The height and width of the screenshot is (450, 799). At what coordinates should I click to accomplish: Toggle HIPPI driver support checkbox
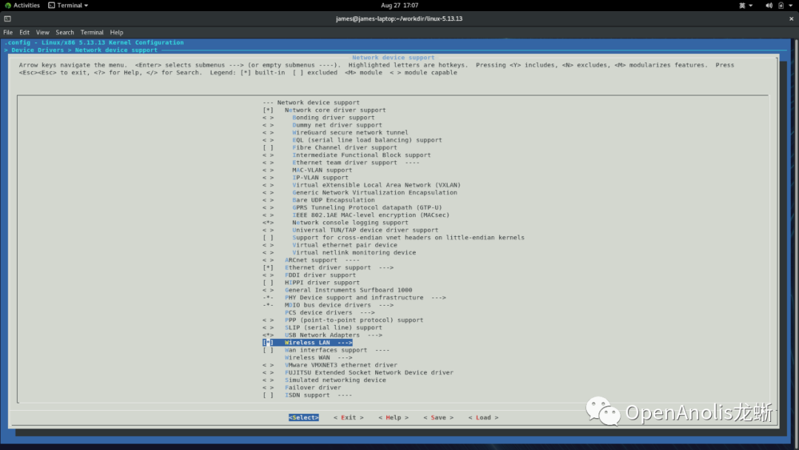268,282
